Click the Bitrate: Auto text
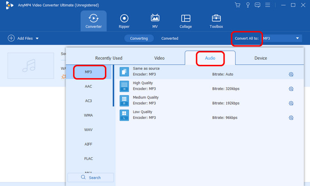 coord(223,74)
